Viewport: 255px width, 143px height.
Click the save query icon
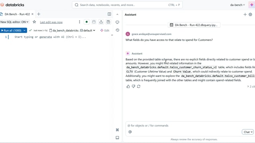point(108,22)
